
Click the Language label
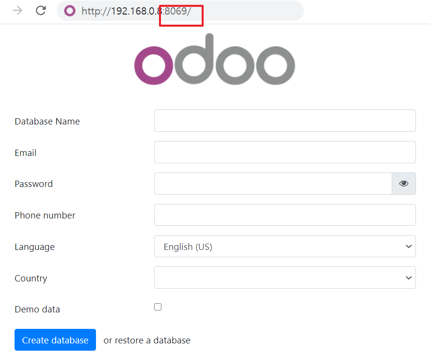[34, 247]
